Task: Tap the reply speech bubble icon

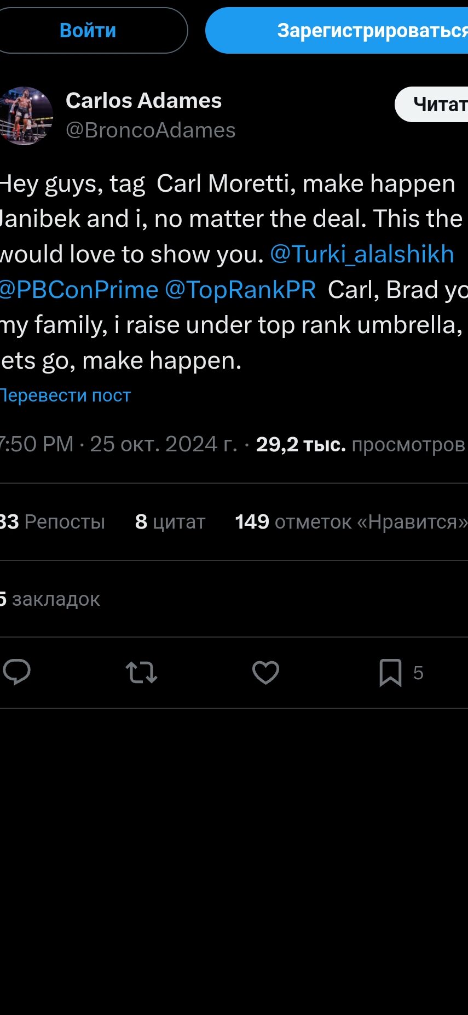Action: point(16,672)
